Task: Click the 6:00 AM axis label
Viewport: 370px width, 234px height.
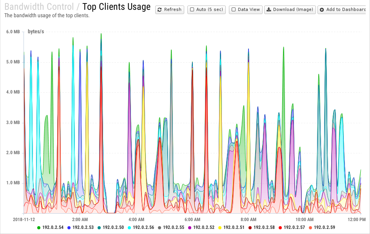Action: pyautogui.click(x=192, y=220)
